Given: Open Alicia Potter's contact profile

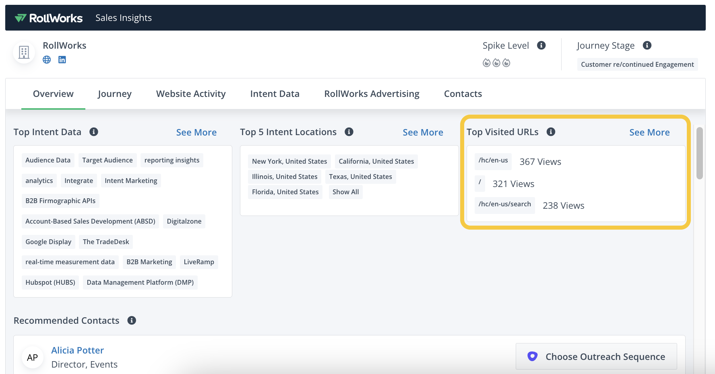Looking at the screenshot, I should click(78, 350).
